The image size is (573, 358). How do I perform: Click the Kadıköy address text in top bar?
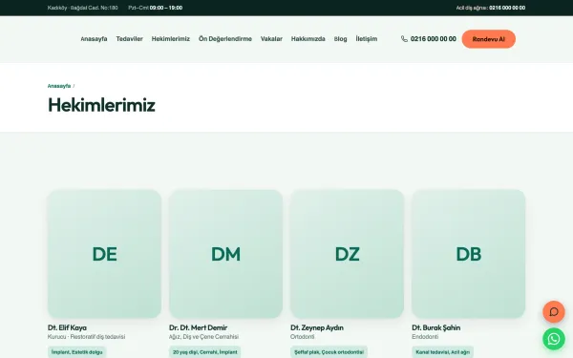click(x=82, y=8)
